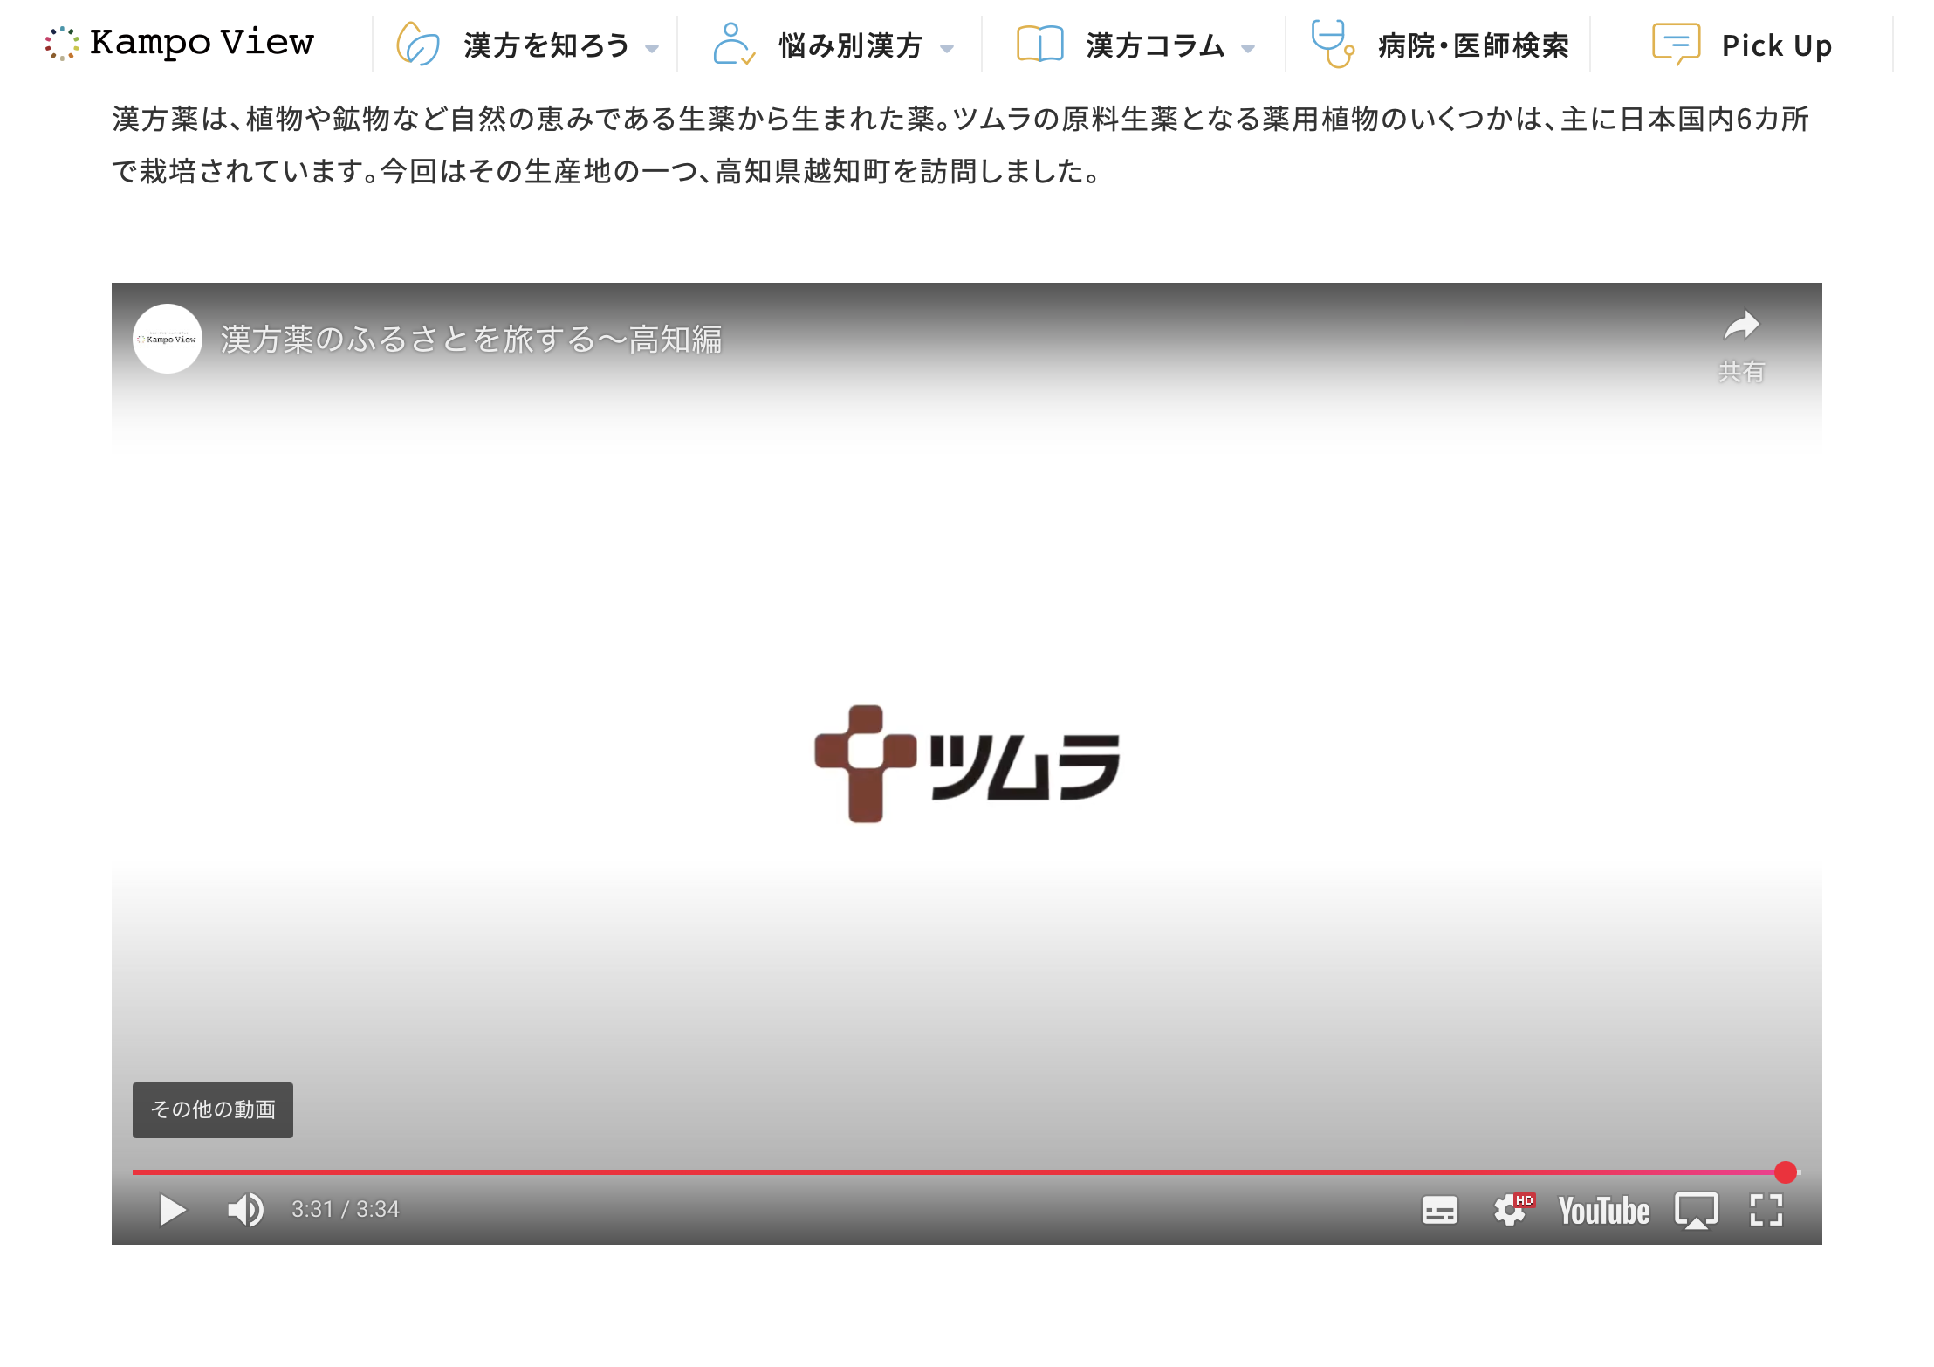Expand the 漢方を知ろう dropdown arrow
The height and width of the screenshot is (1367, 1934).
(x=652, y=49)
